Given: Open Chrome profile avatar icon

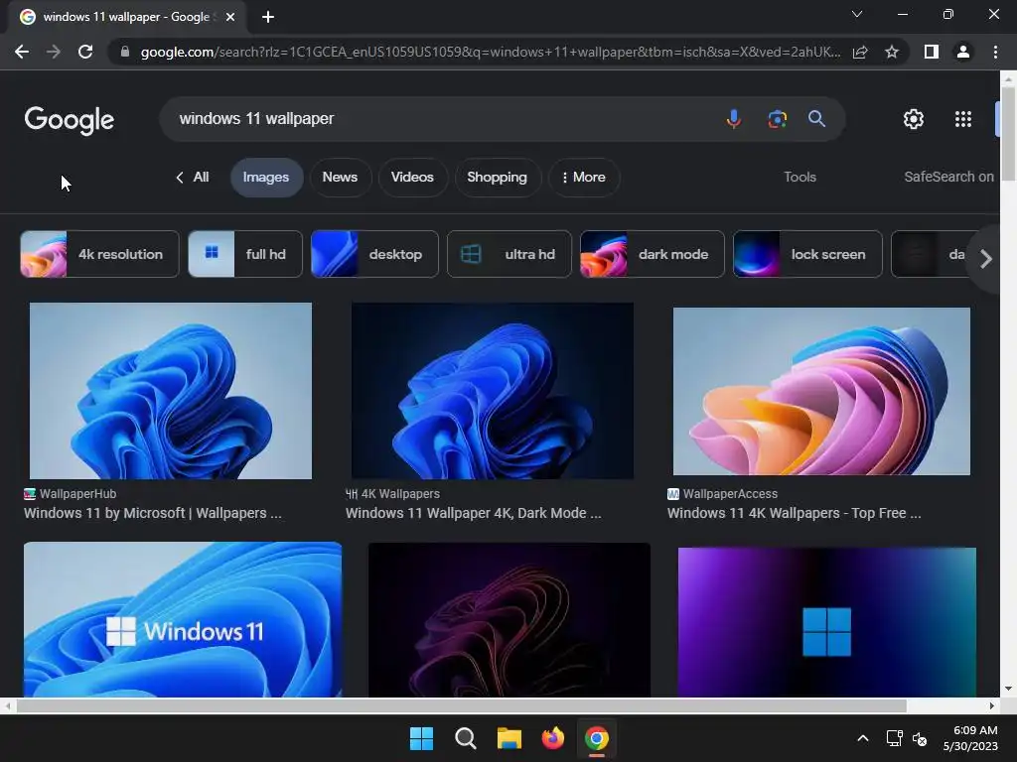Looking at the screenshot, I should coord(963,52).
